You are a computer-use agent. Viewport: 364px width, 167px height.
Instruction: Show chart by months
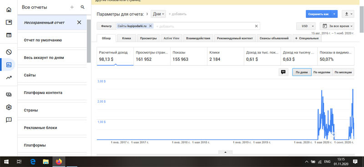pos(343,72)
